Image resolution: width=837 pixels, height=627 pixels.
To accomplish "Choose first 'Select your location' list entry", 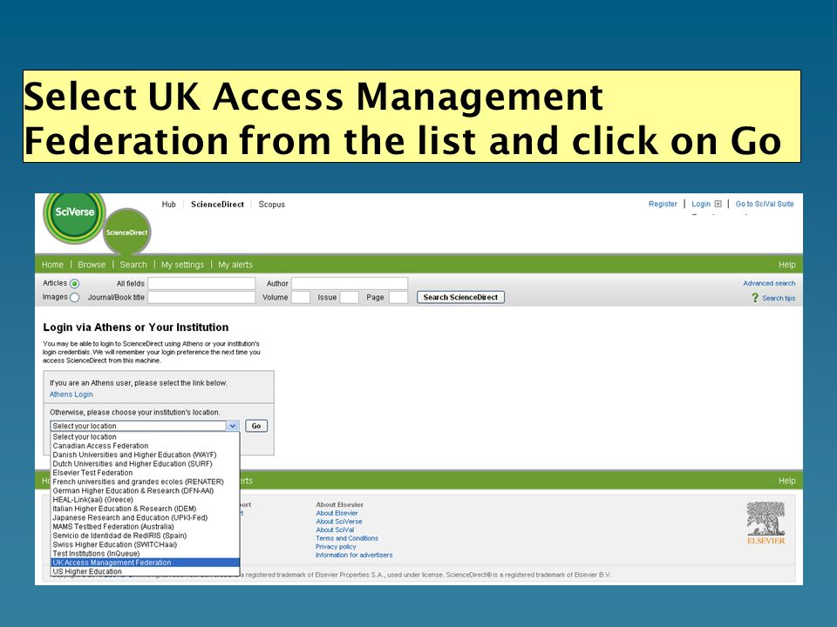I will point(146,436).
